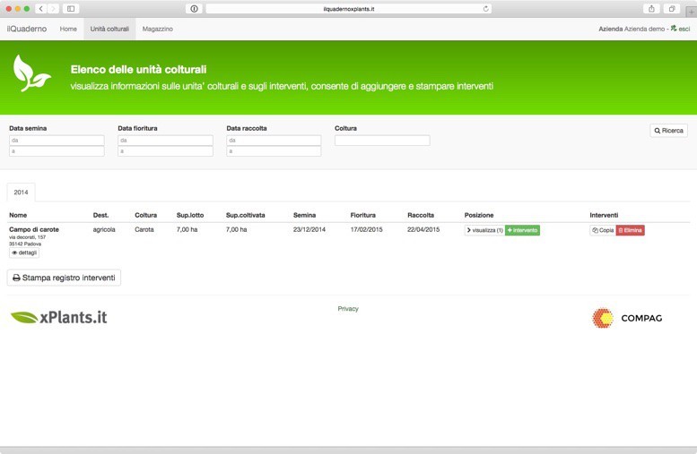
Task: Open the reader/privacy icon beside address bar
Action: [x=195, y=8]
